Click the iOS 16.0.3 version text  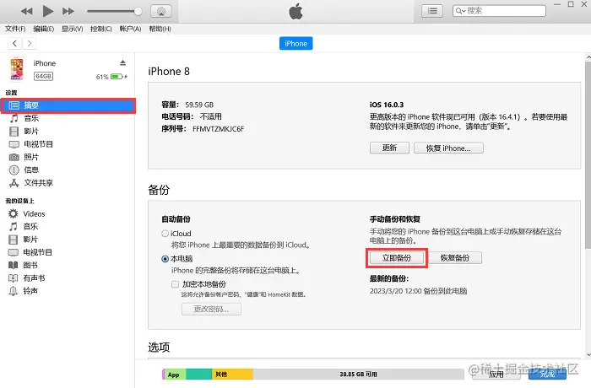tap(387, 105)
